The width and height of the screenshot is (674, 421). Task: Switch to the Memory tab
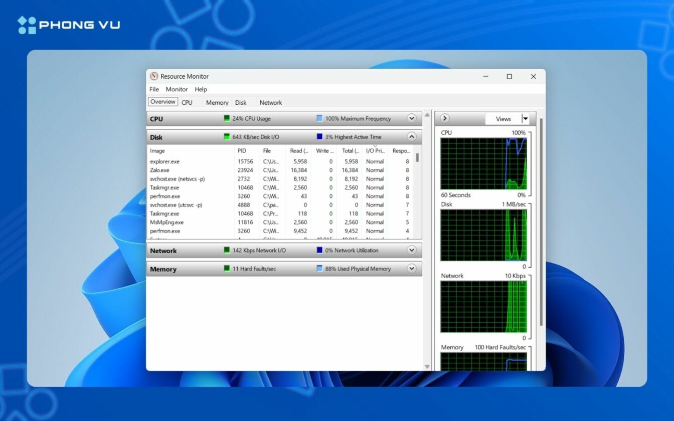point(217,102)
